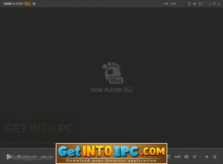
Task: Open the GOM Remote broadcast icon
Action: (x=173, y=4)
